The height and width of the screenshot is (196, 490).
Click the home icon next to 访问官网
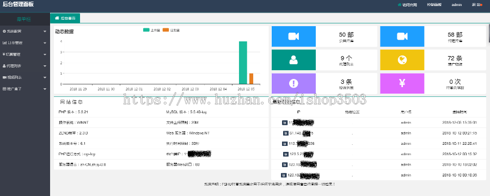click(400, 5)
